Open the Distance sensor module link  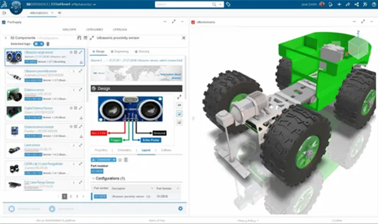pyautogui.click(x=39, y=127)
